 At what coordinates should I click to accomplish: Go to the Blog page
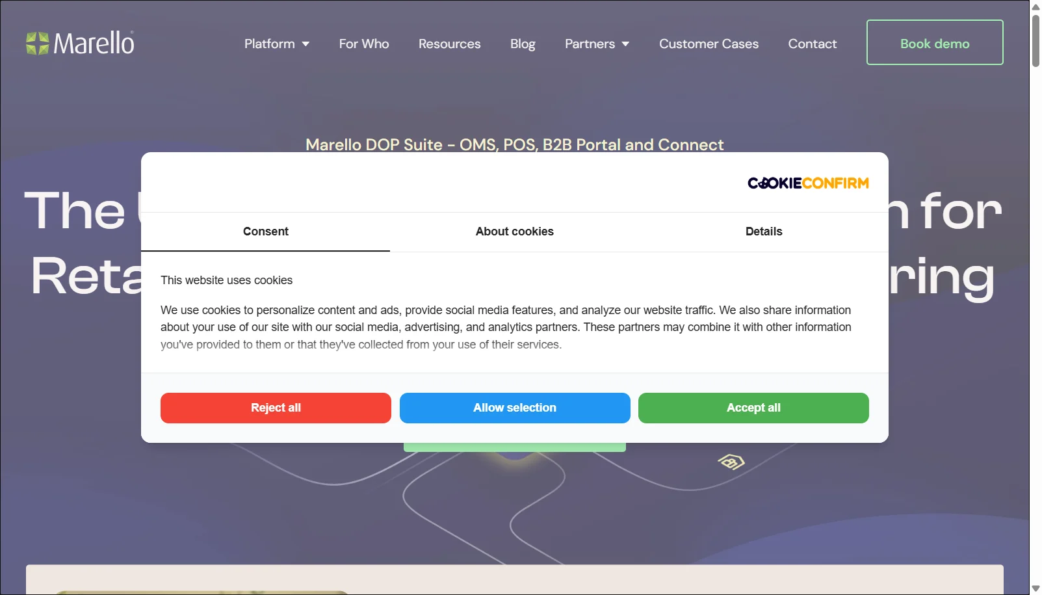tap(523, 44)
